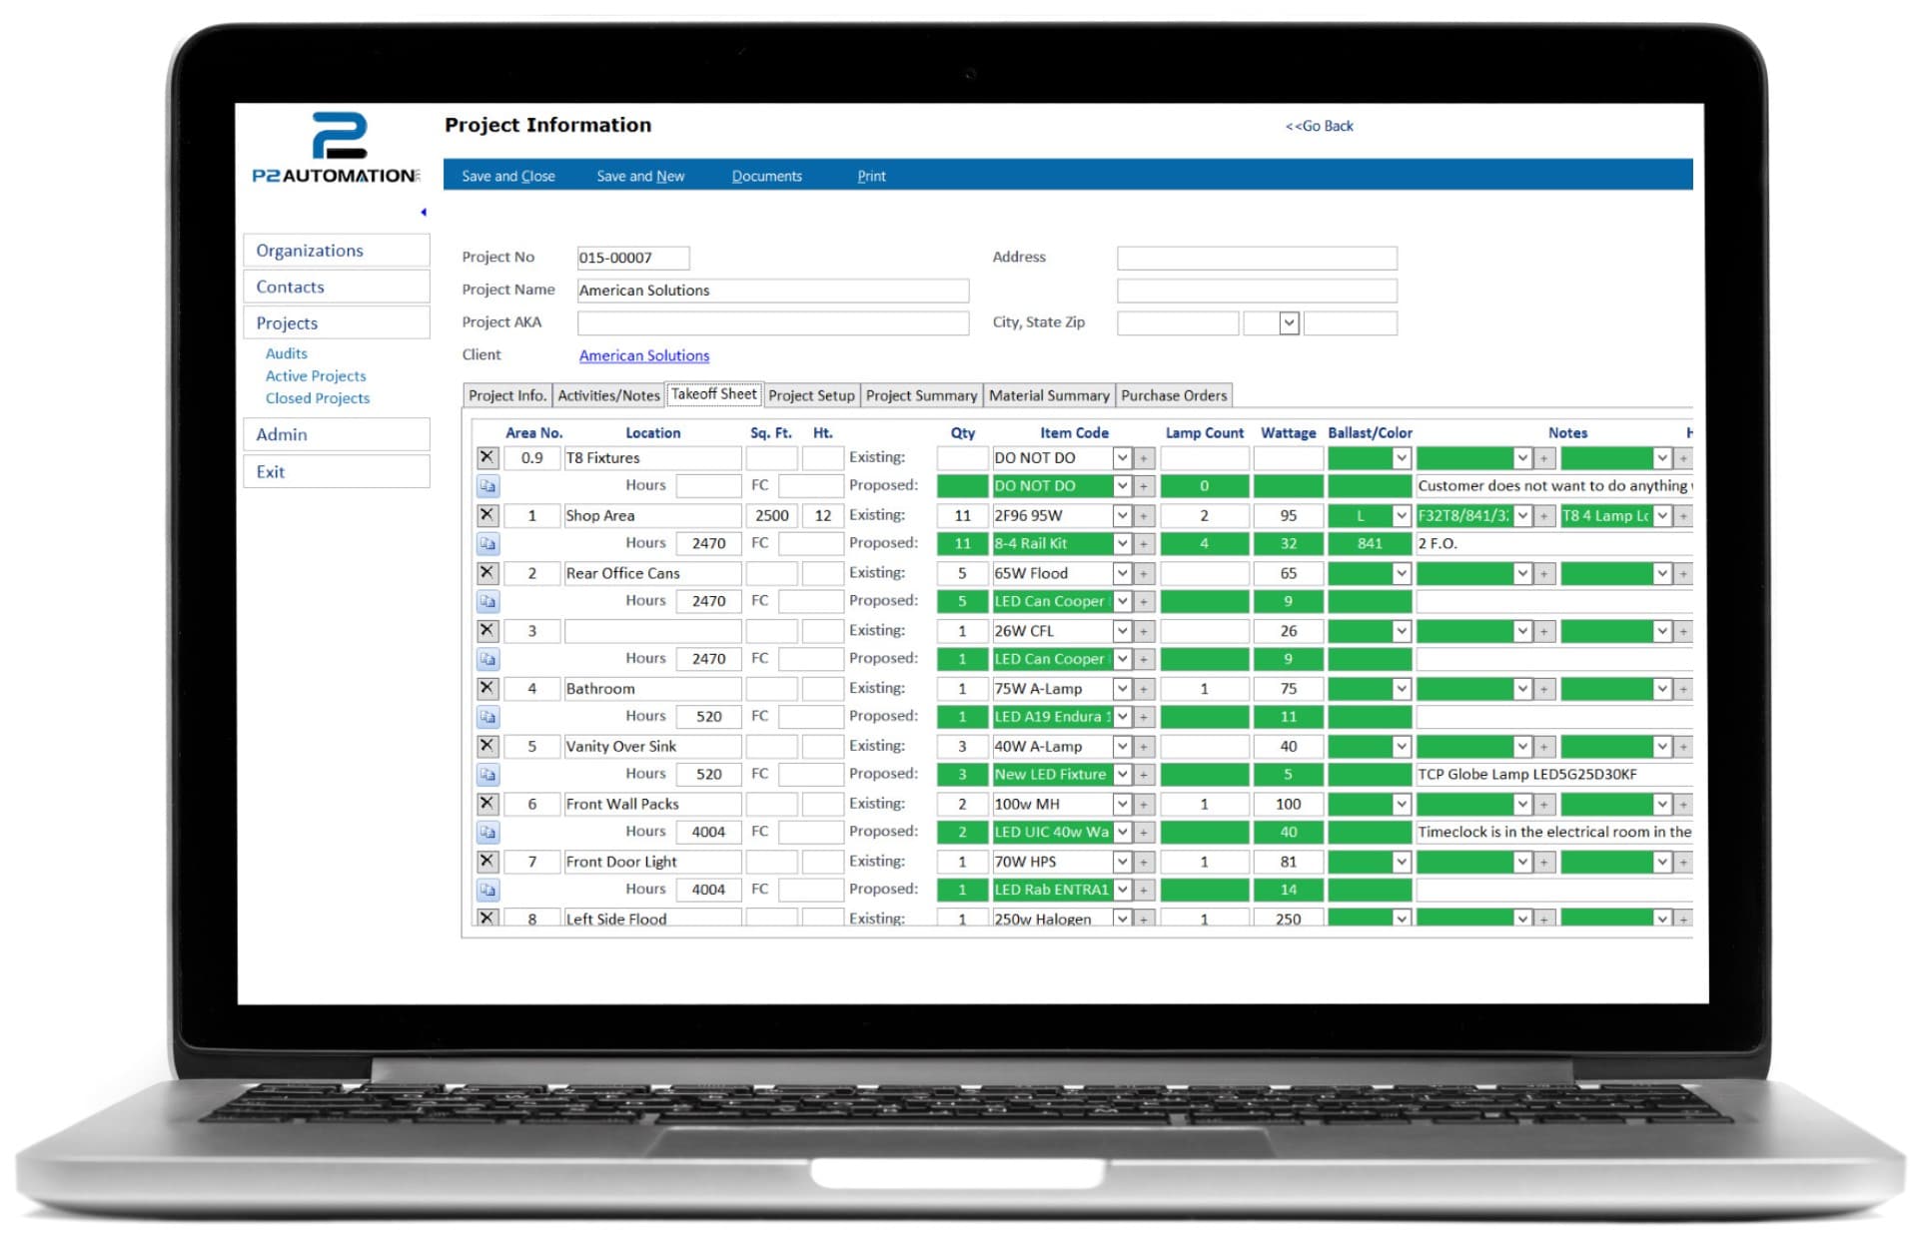Open LED UIC 40w Wa item dropdown
The width and height of the screenshot is (1918, 1247).
[x=1122, y=833]
